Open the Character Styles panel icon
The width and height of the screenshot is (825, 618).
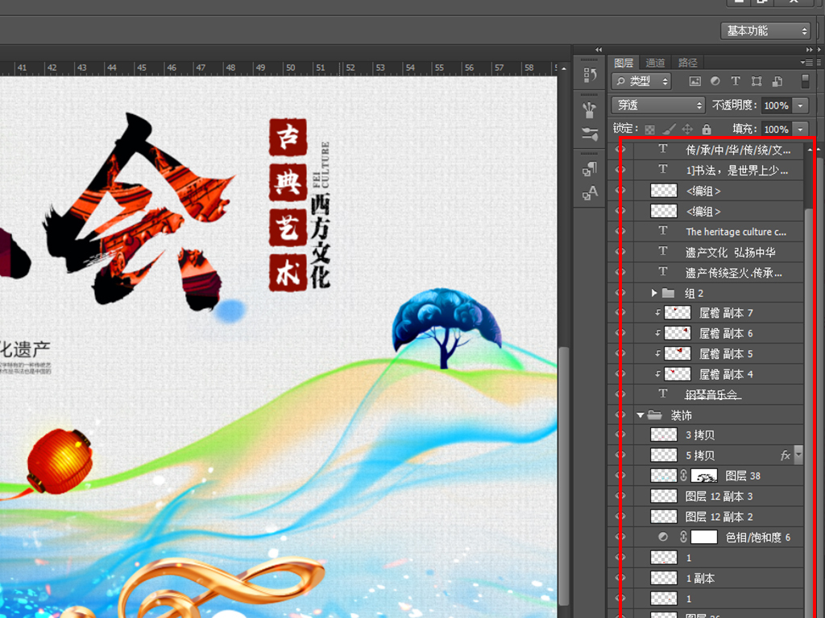[590, 193]
